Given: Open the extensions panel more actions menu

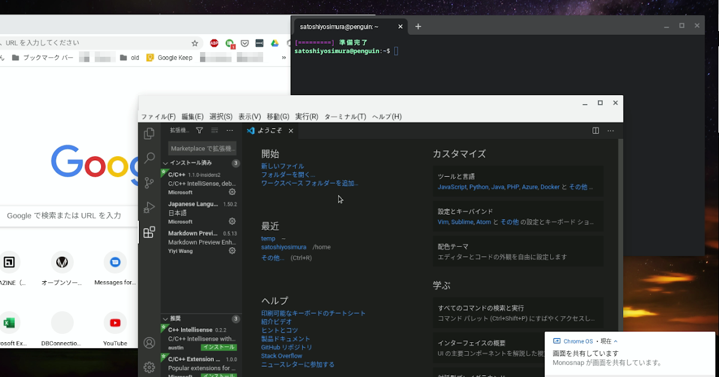Looking at the screenshot, I should [229, 130].
